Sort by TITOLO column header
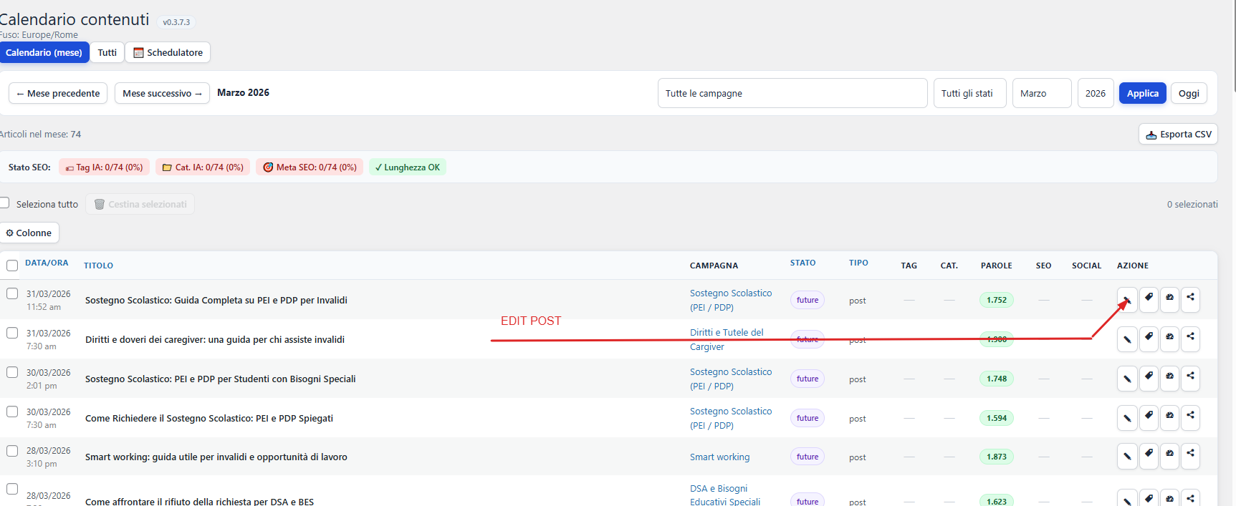This screenshot has width=1236, height=506. (x=98, y=266)
